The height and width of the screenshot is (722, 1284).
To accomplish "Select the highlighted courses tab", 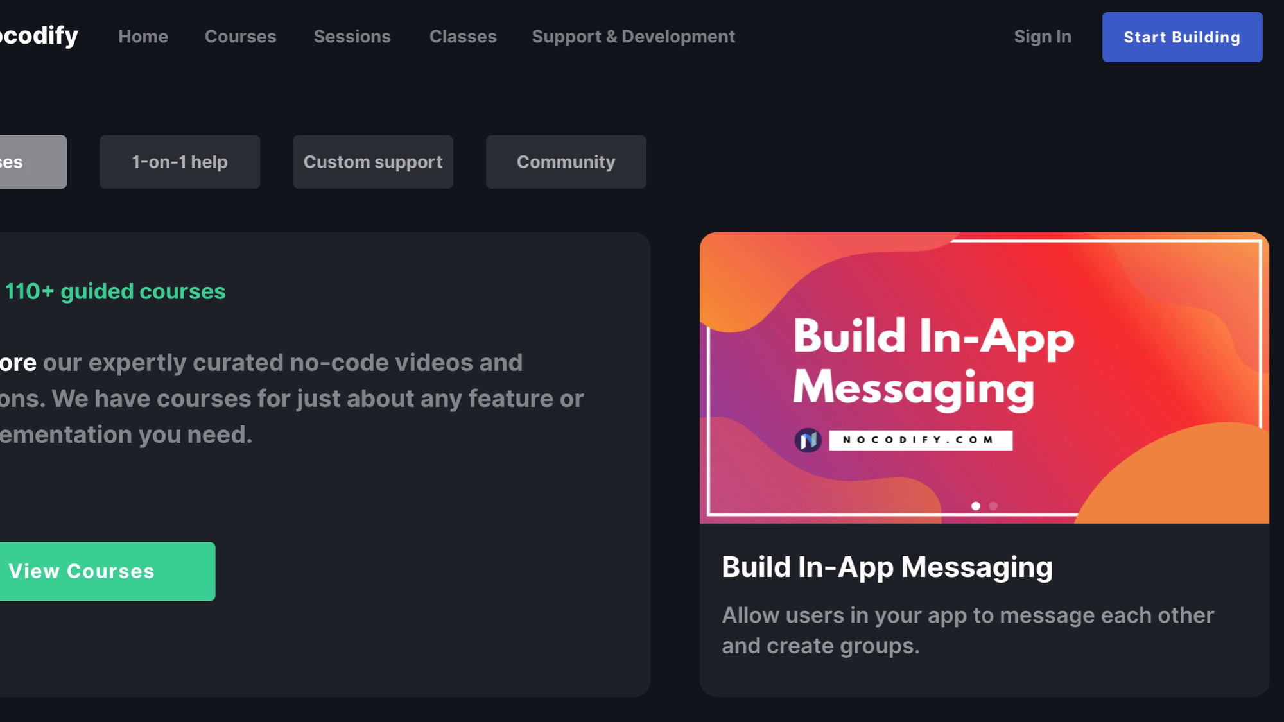I will pos(33,162).
